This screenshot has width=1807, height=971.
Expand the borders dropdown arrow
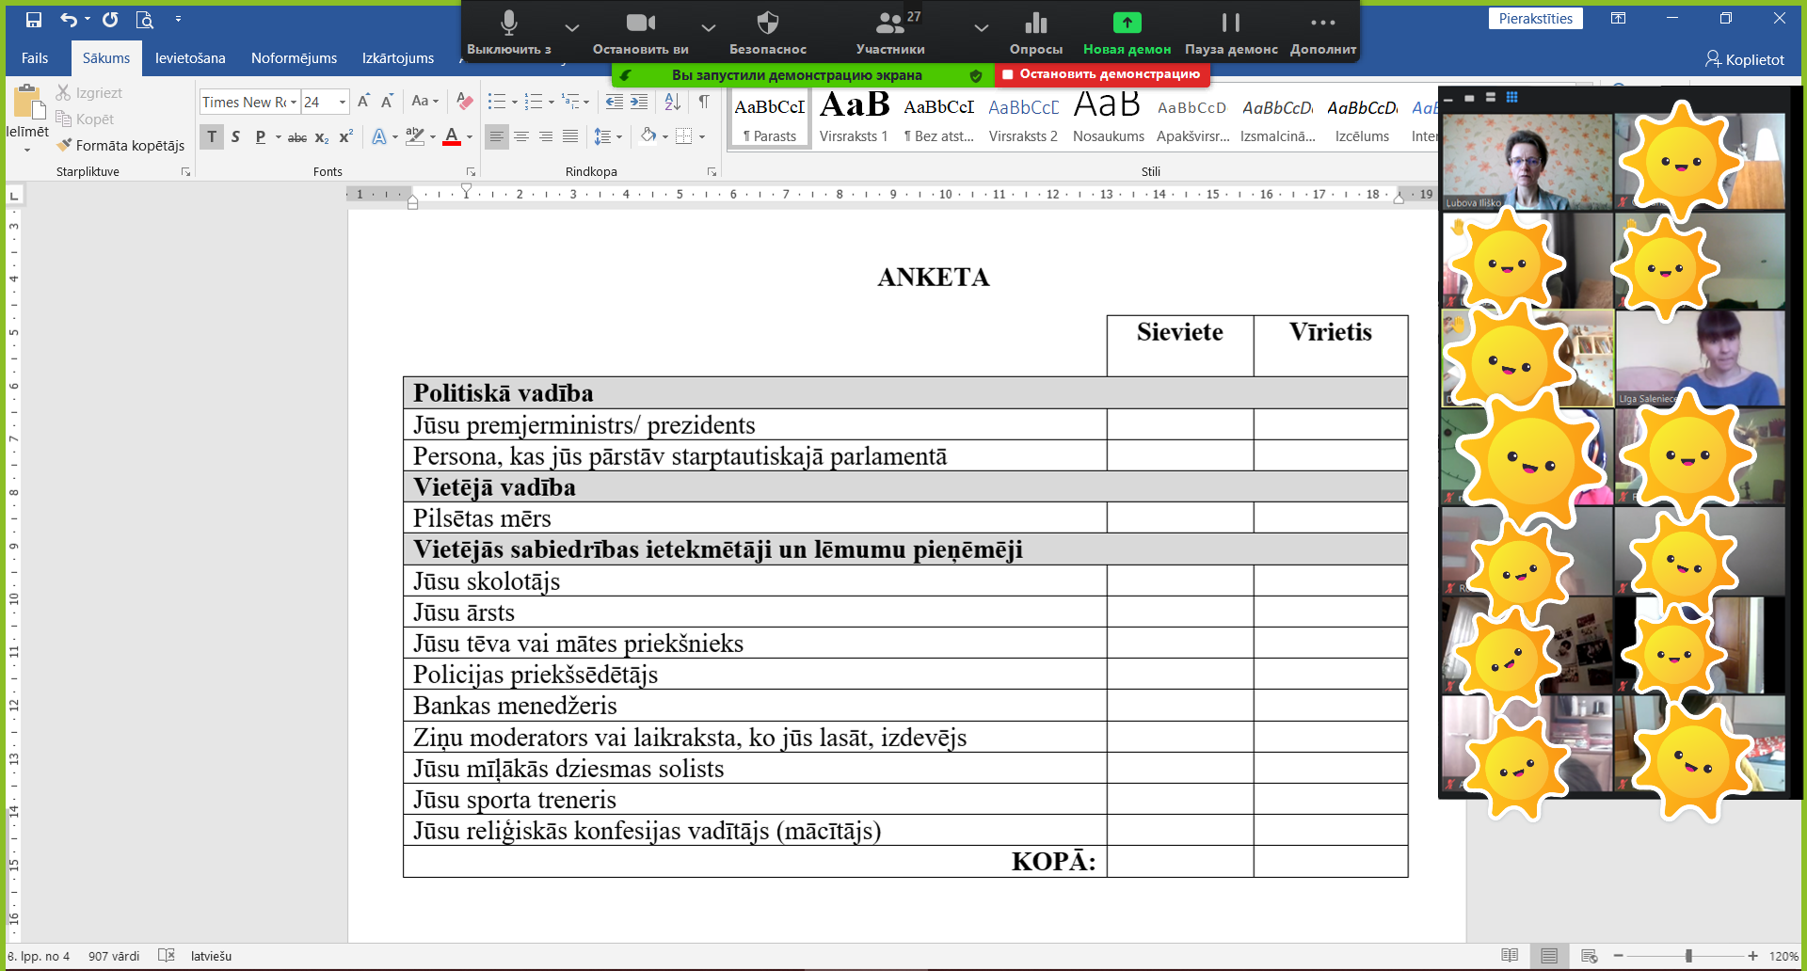pyautogui.click(x=702, y=137)
